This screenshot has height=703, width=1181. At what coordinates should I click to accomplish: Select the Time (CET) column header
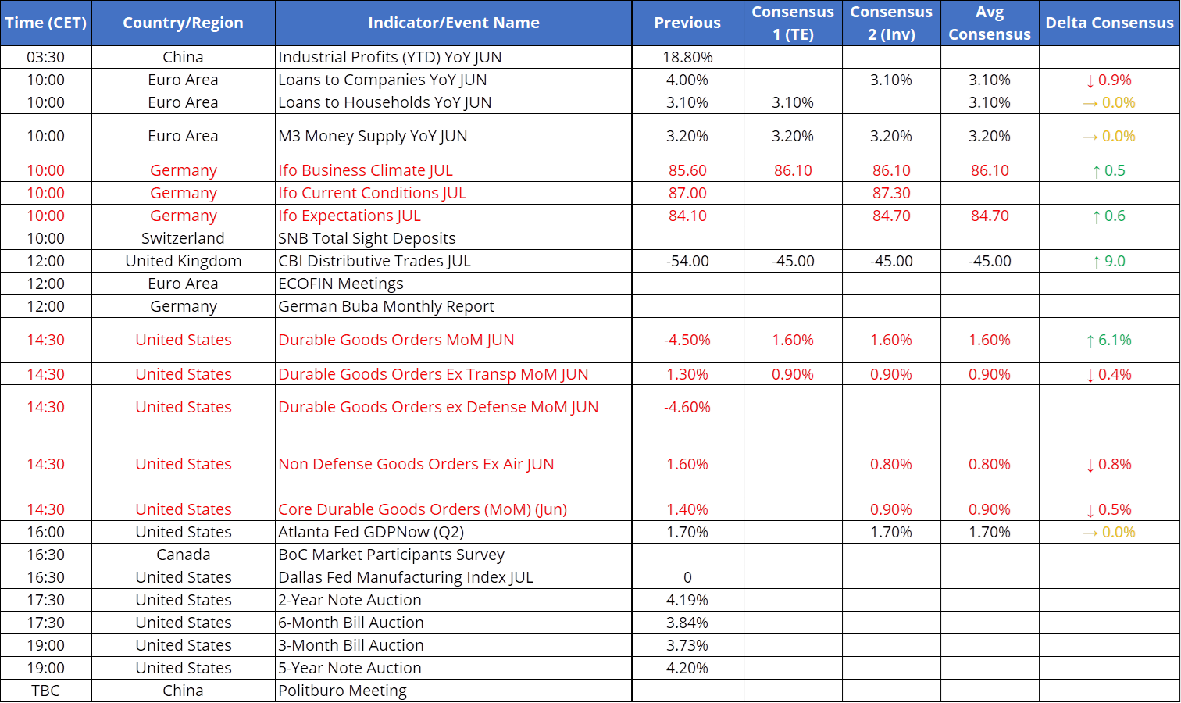coord(46,23)
